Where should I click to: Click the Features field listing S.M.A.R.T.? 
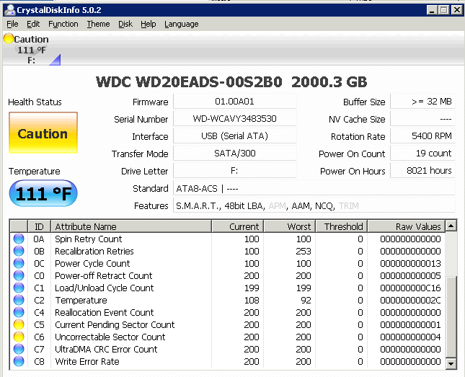click(x=314, y=205)
